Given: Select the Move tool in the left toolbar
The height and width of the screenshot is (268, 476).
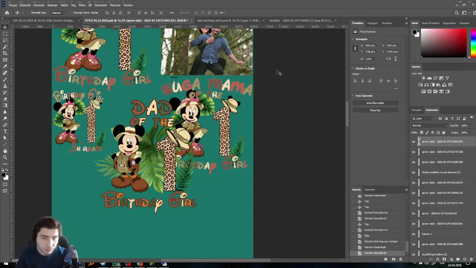Looking at the screenshot, I should (x=5, y=27).
